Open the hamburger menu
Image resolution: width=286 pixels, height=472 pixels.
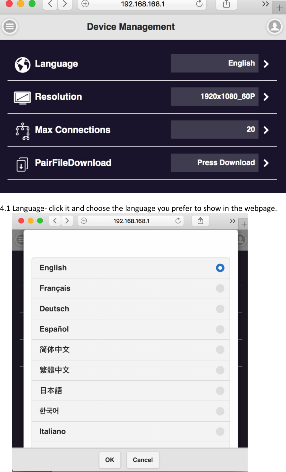tap(10, 26)
